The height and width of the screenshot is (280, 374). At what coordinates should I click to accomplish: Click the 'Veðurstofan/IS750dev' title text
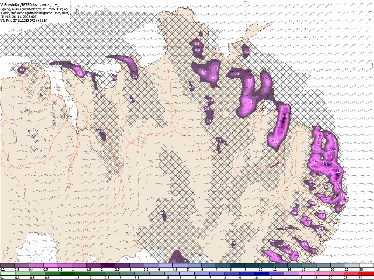click(x=19, y=5)
